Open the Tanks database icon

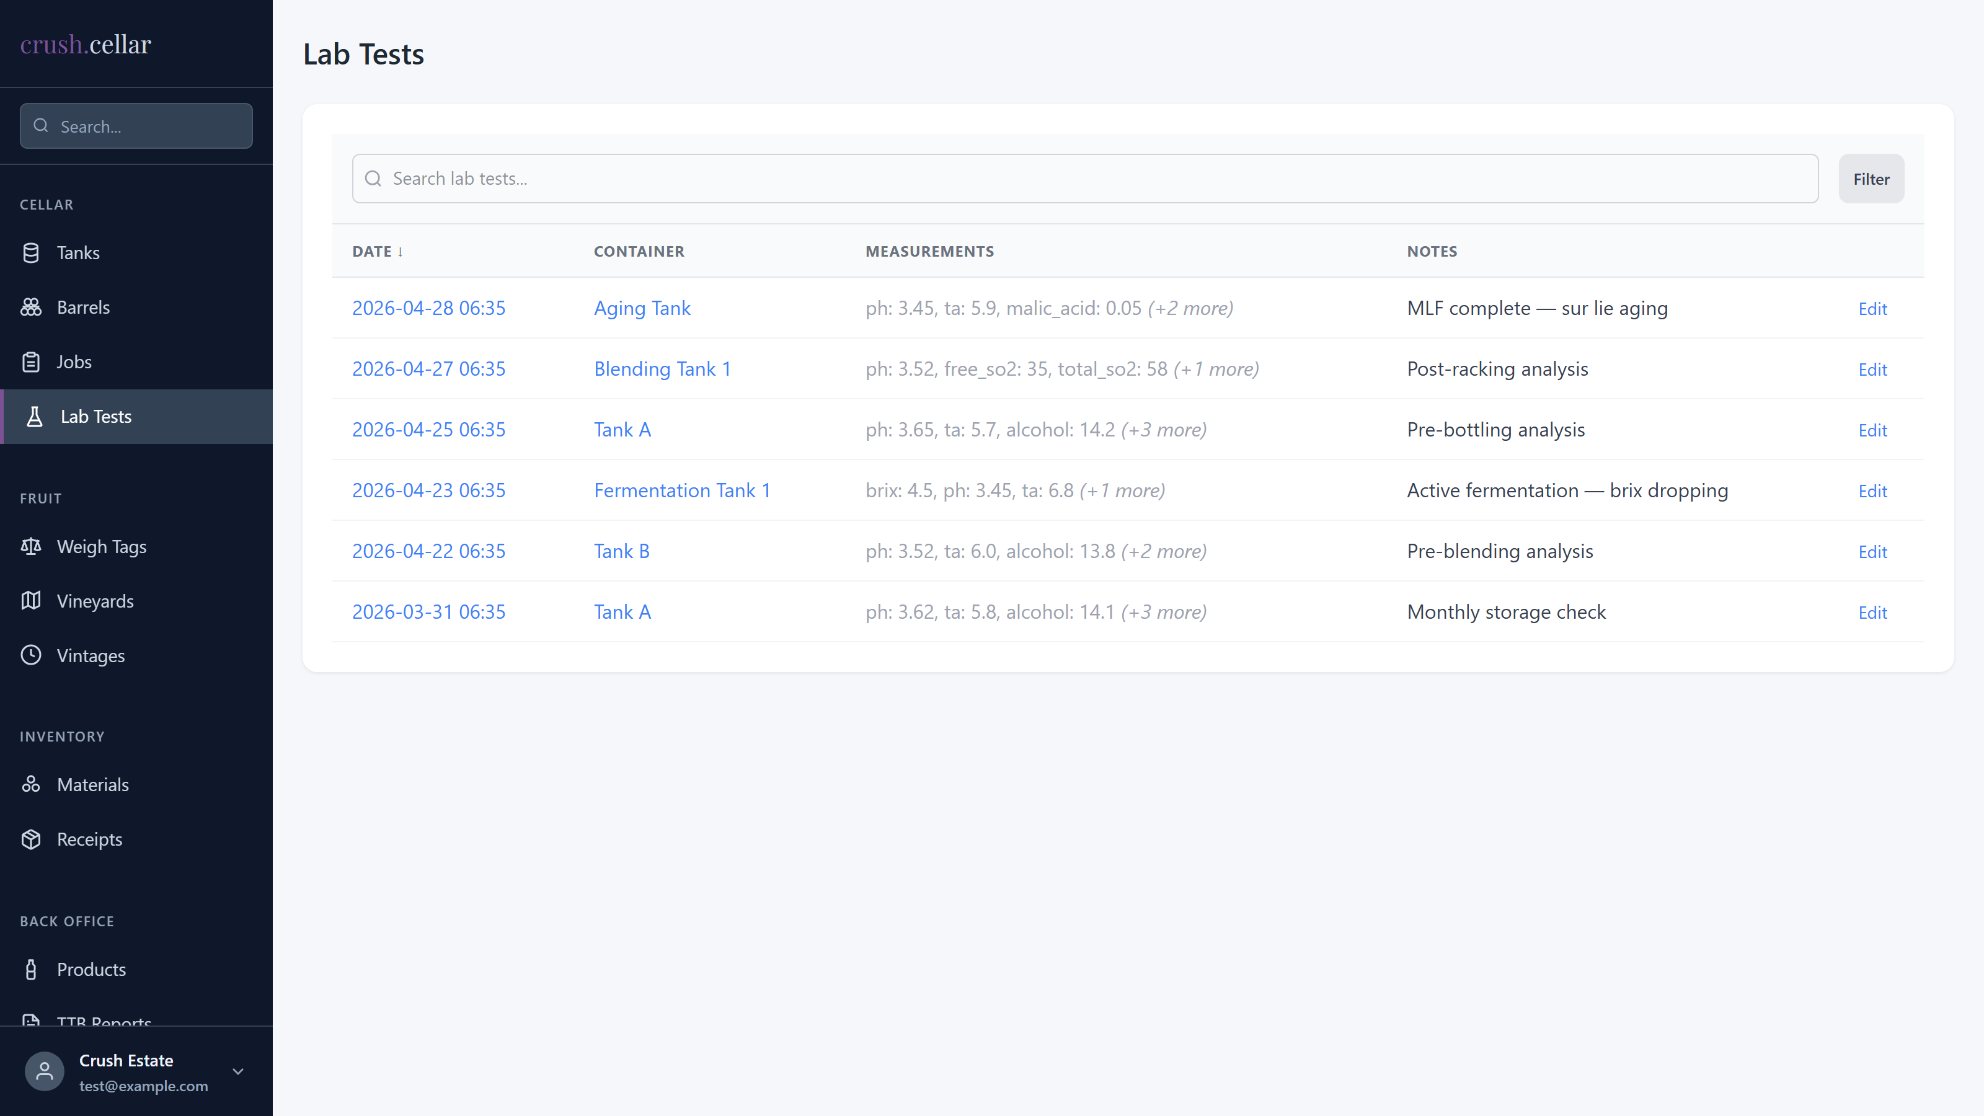coord(31,252)
